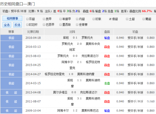The height and width of the screenshot is (114, 156).
Task: Click the 0:1 score in 库班 vs 罗斯托夫
Action: pos(75,38)
